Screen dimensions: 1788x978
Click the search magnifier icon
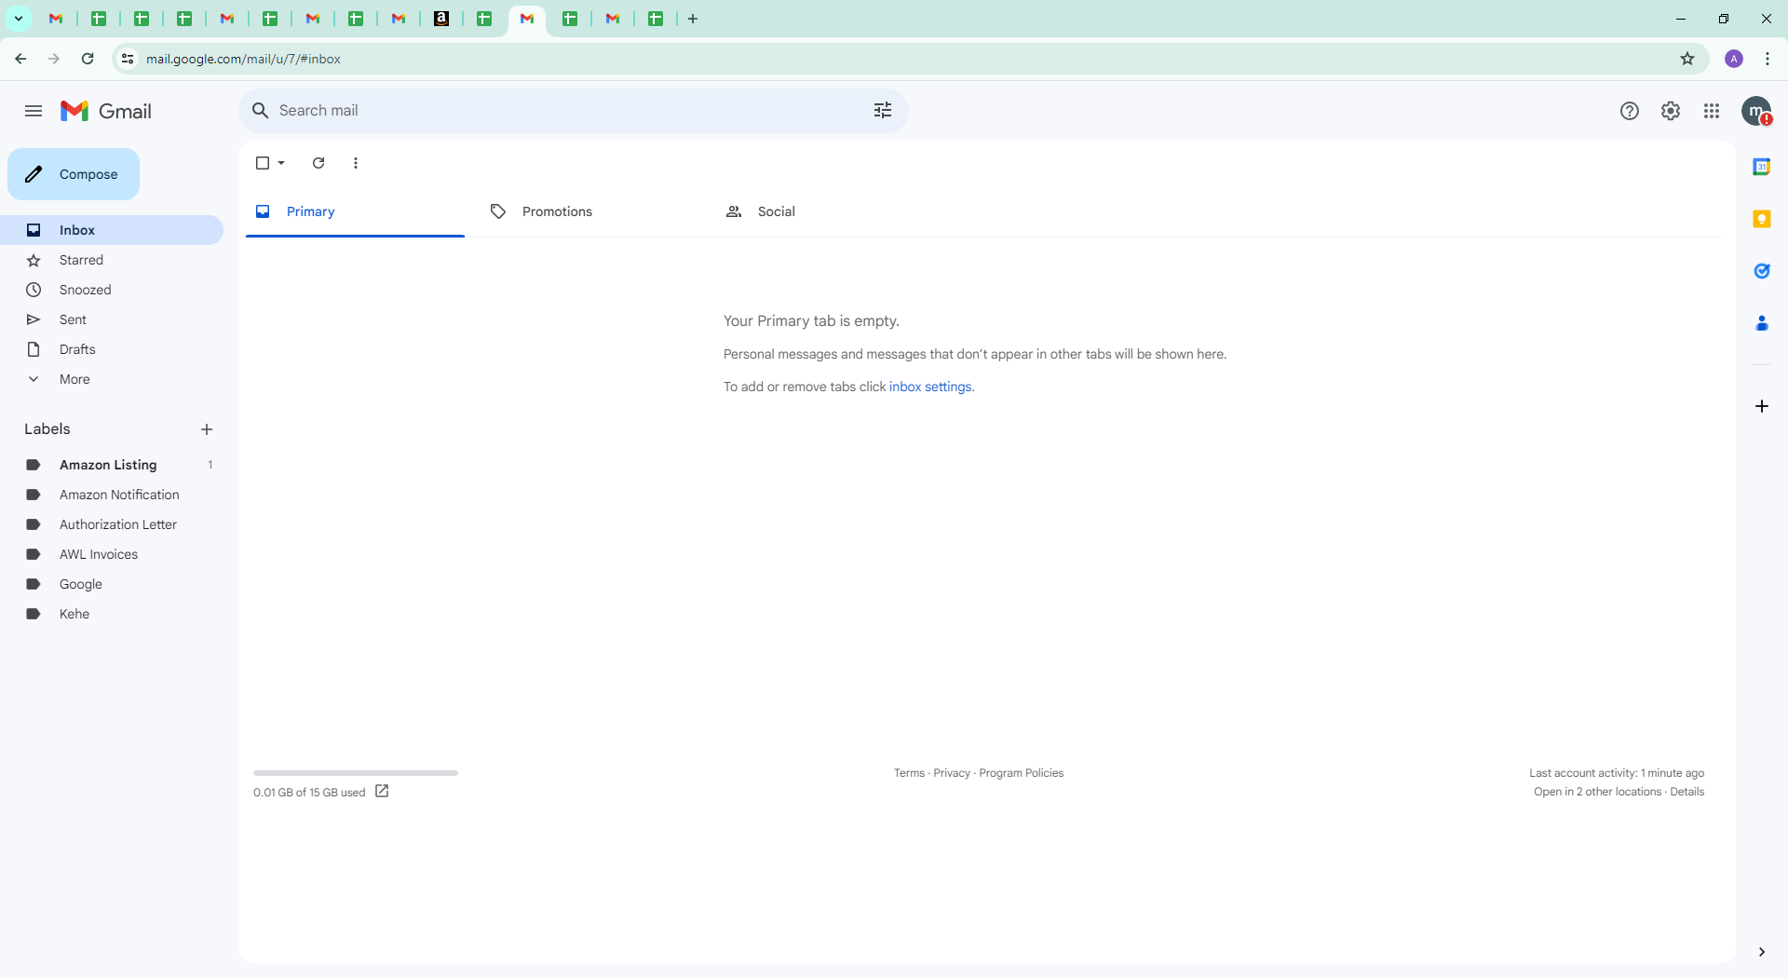[261, 110]
